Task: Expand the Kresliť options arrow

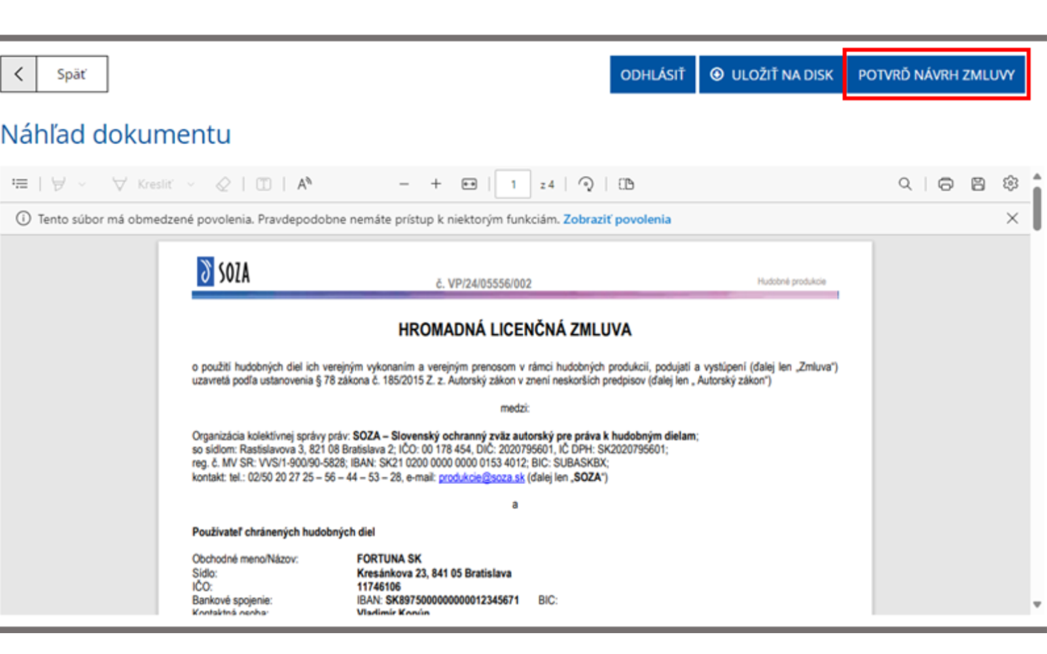Action: tap(190, 184)
